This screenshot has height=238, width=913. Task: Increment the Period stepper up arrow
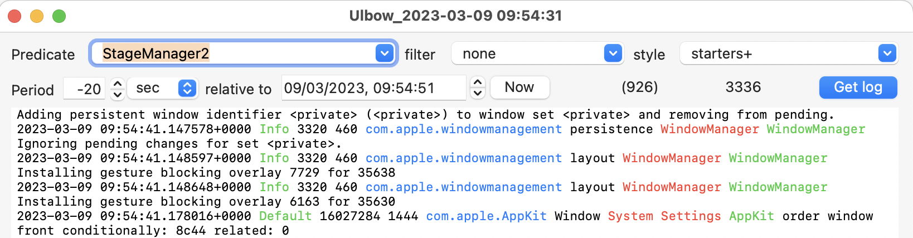click(x=117, y=83)
